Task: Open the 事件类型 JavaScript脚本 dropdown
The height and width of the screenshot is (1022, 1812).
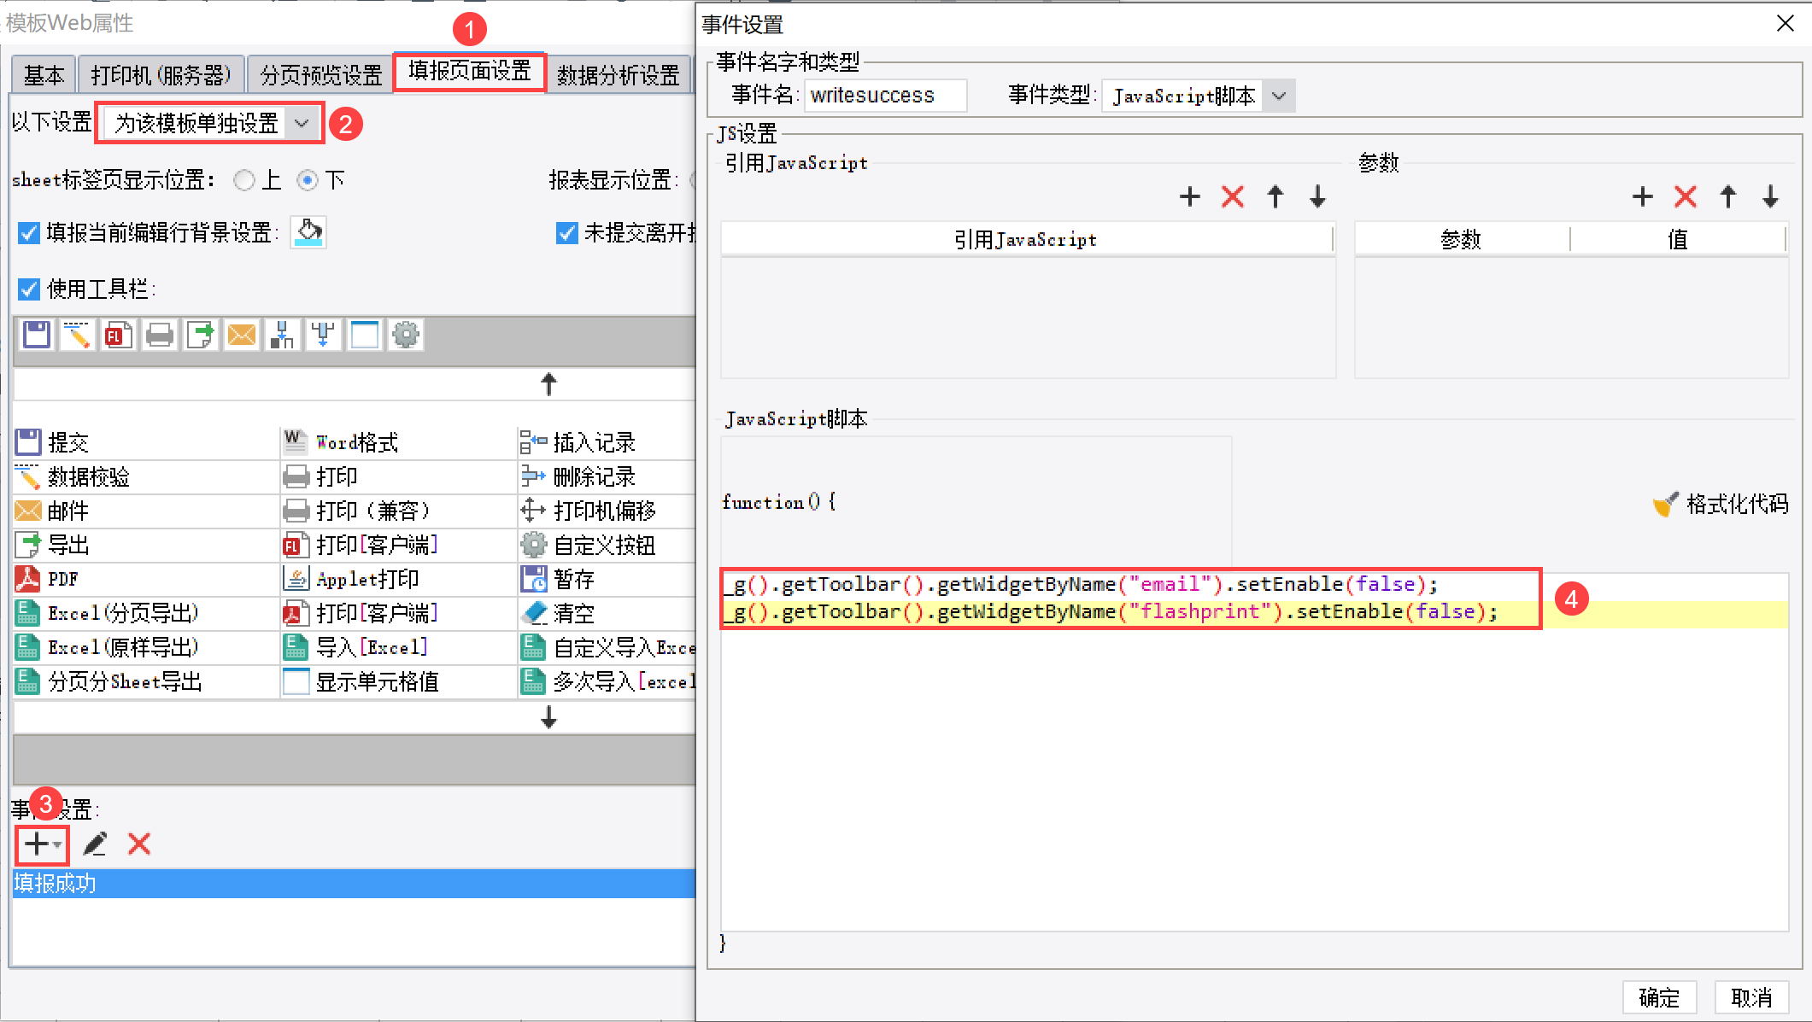Action: pyautogui.click(x=1278, y=96)
